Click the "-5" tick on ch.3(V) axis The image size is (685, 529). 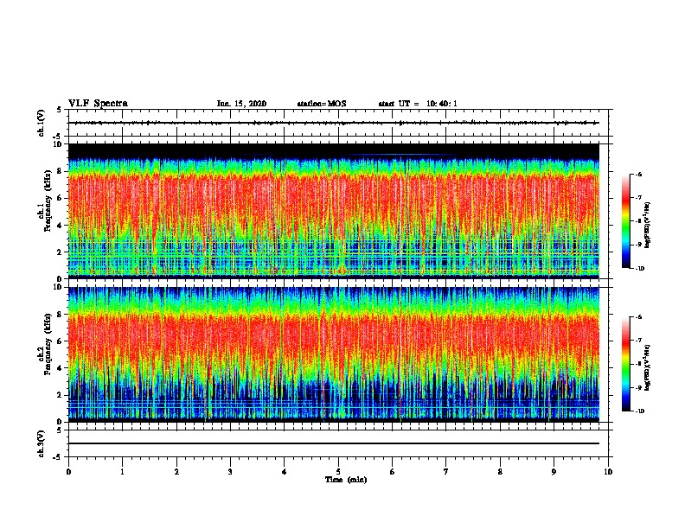[58, 457]
